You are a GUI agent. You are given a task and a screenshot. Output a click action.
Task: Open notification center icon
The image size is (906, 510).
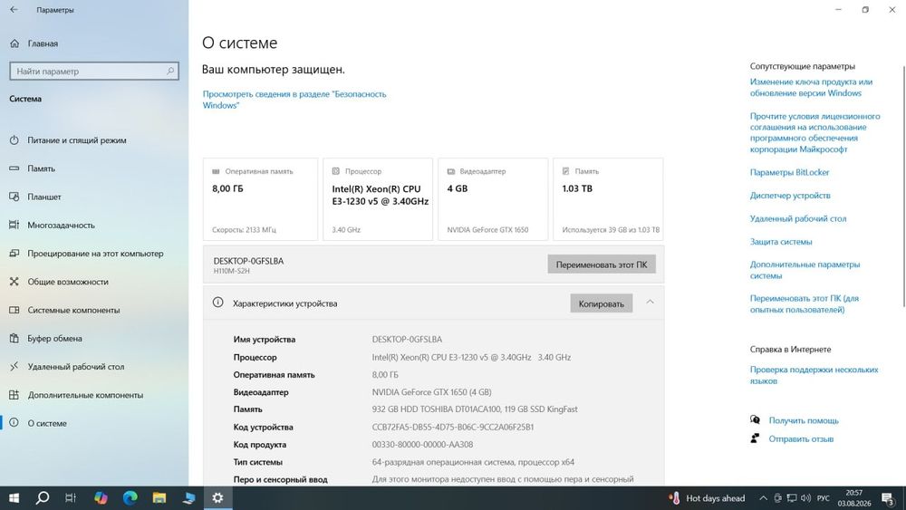coord(888,498)
